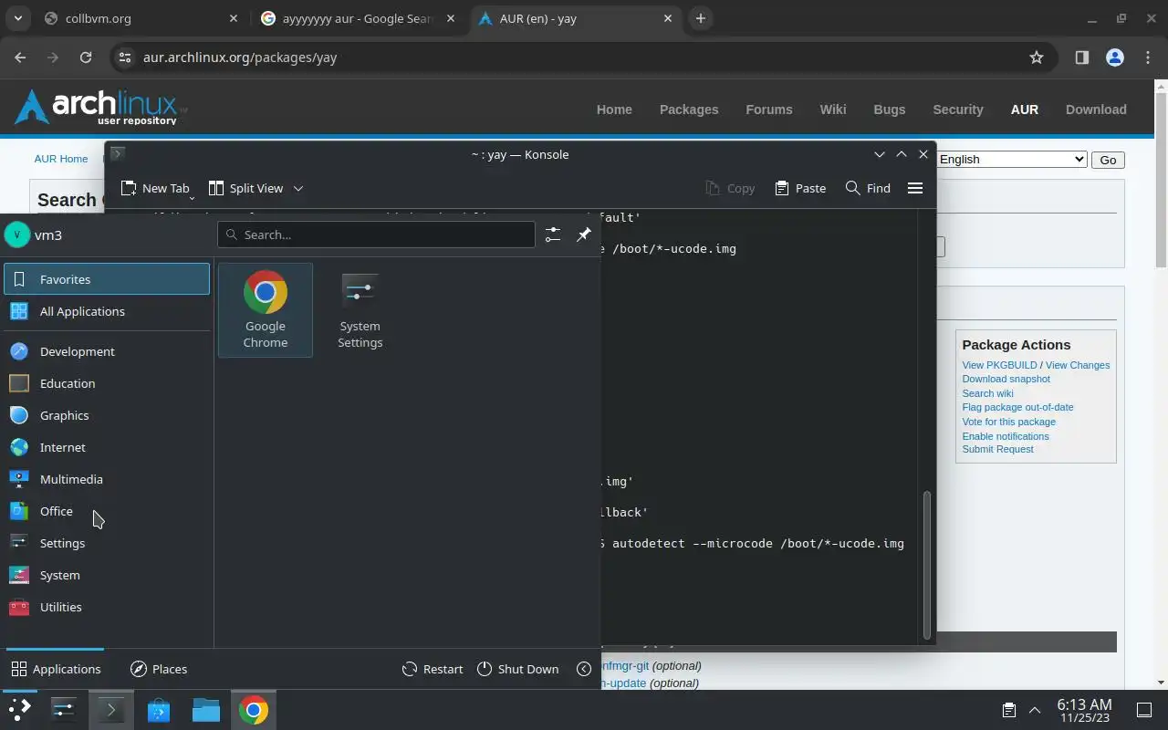The height and width of the screenshot is (730, 1168).
Task: Open the System category
Action: (107, 575)
